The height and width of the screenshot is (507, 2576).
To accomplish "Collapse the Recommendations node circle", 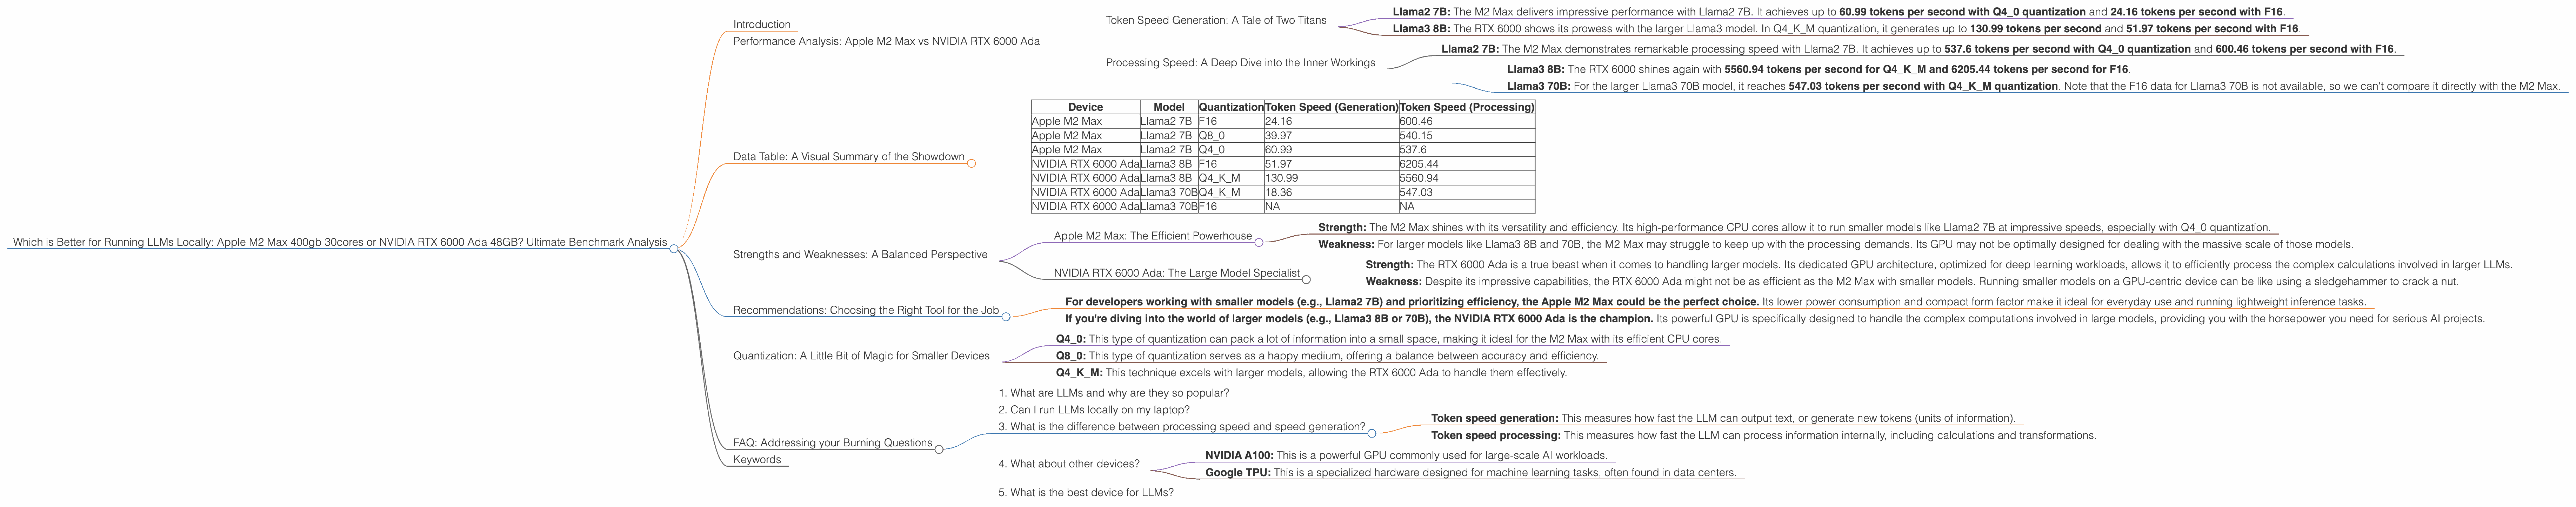I will click(x=1006, y=317).
